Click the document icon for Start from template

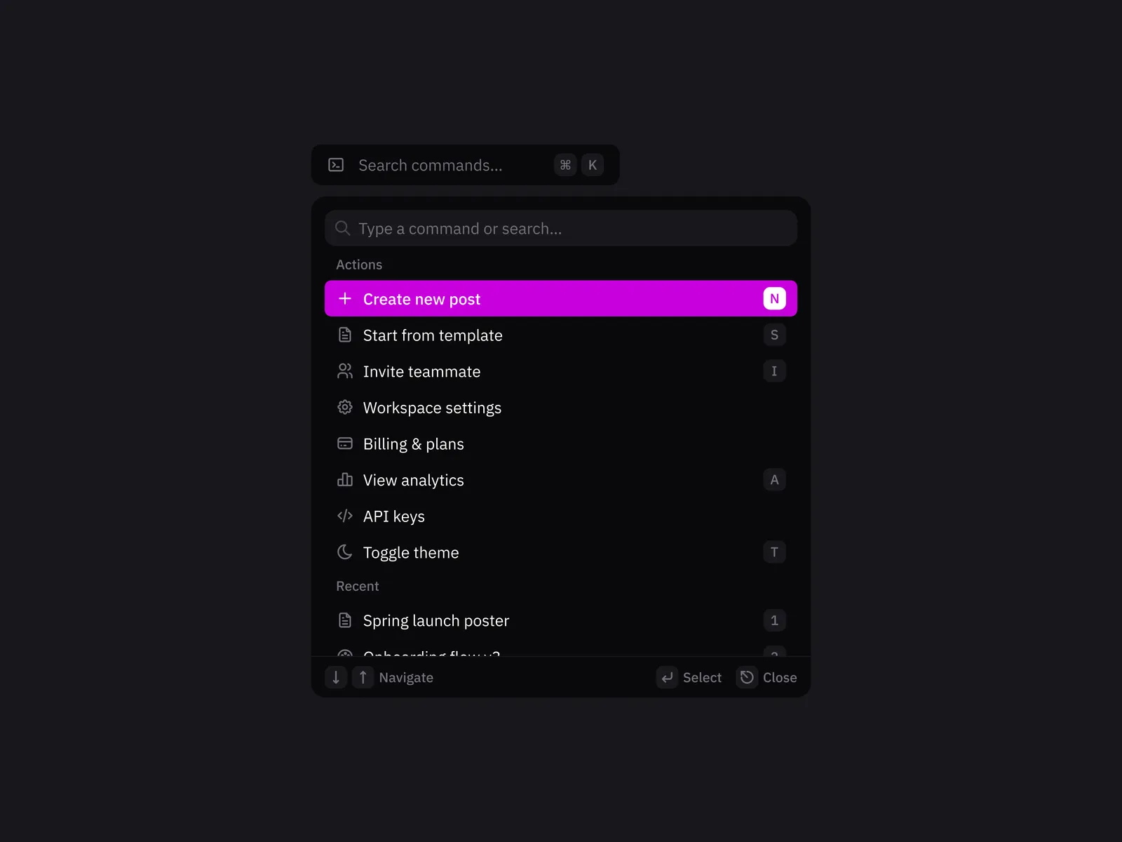point(345,335)
